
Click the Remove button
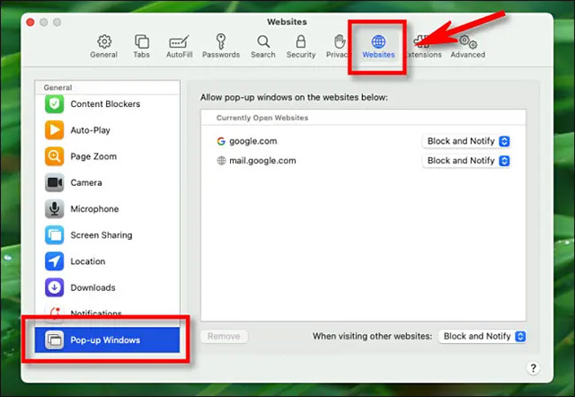tap(224, 336)
